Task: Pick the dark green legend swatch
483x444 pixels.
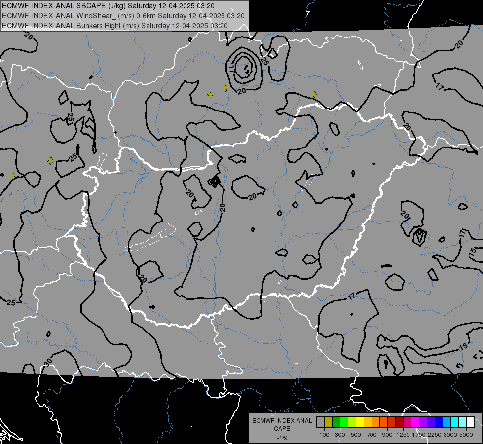Action: tap(336, 422)
